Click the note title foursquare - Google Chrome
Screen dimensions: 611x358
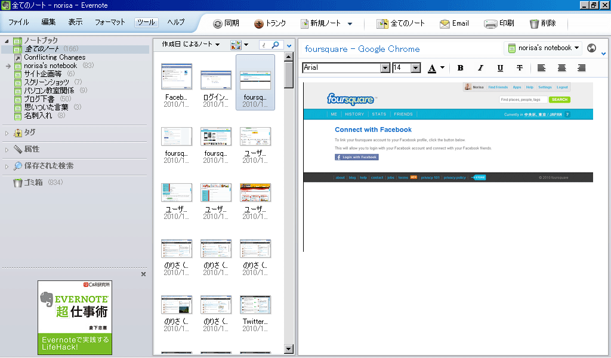pos(362,49)
